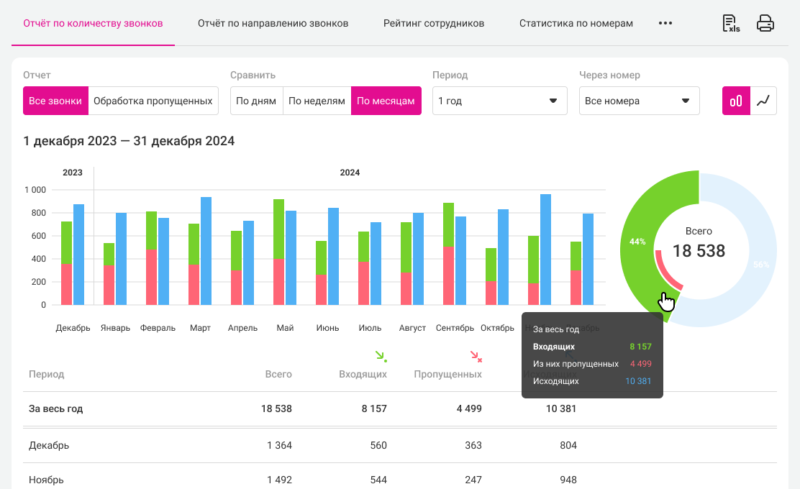
Task: Switch to bar chart view
Action: pos(736,101)
